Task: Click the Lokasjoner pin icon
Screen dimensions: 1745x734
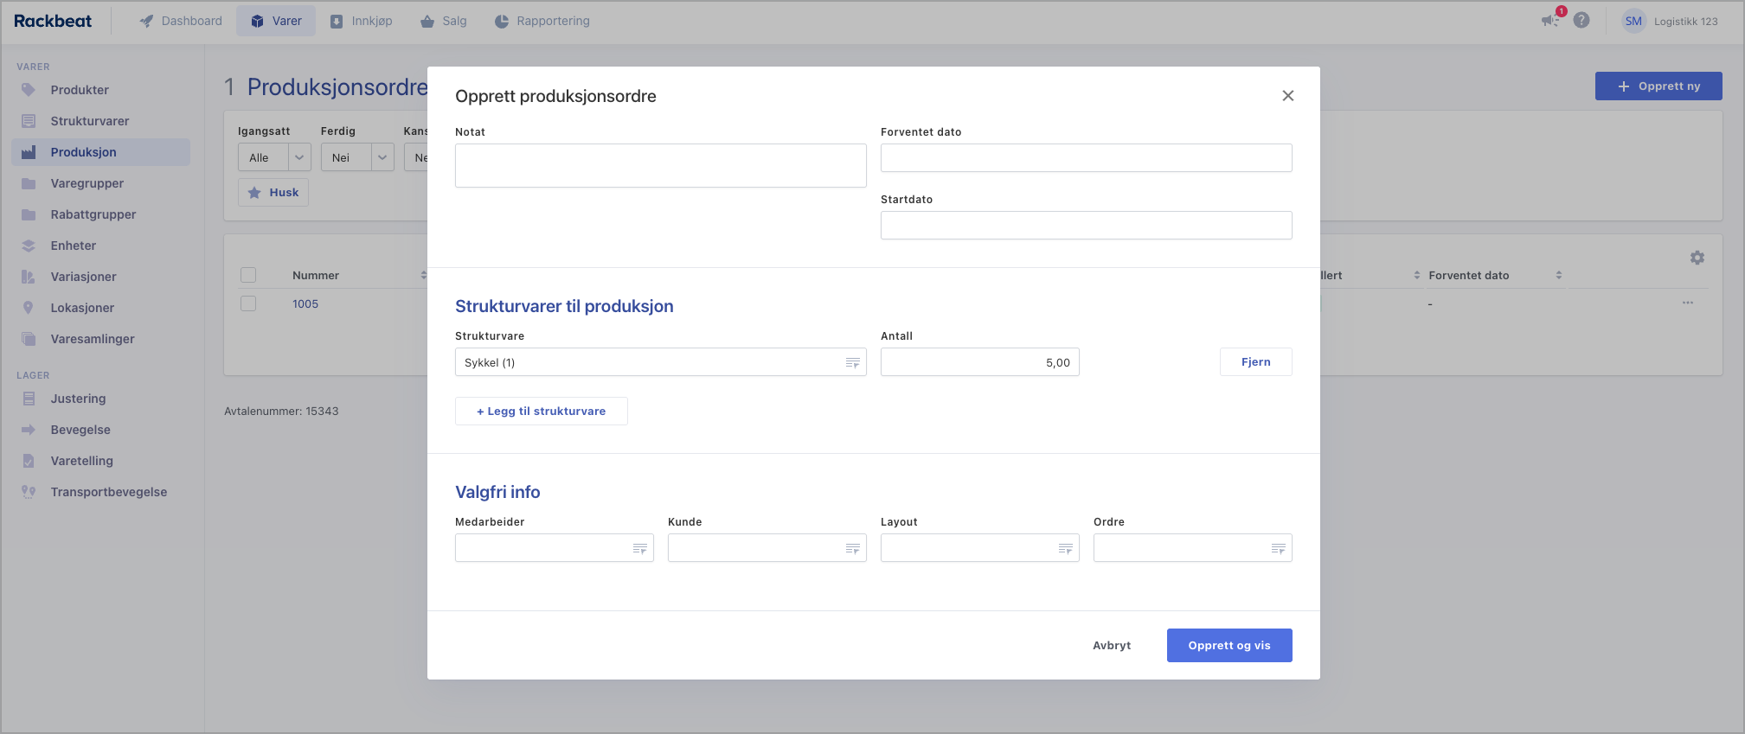Action: point(29,308)
